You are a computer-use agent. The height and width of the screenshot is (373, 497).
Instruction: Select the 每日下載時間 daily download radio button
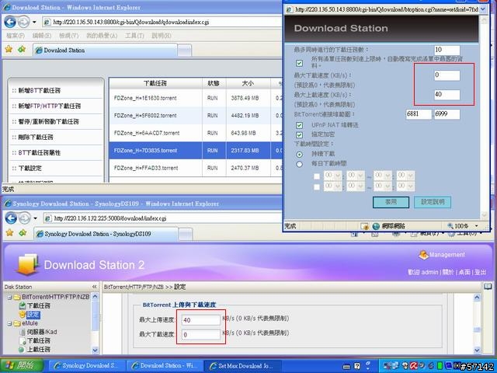[299, 164]
